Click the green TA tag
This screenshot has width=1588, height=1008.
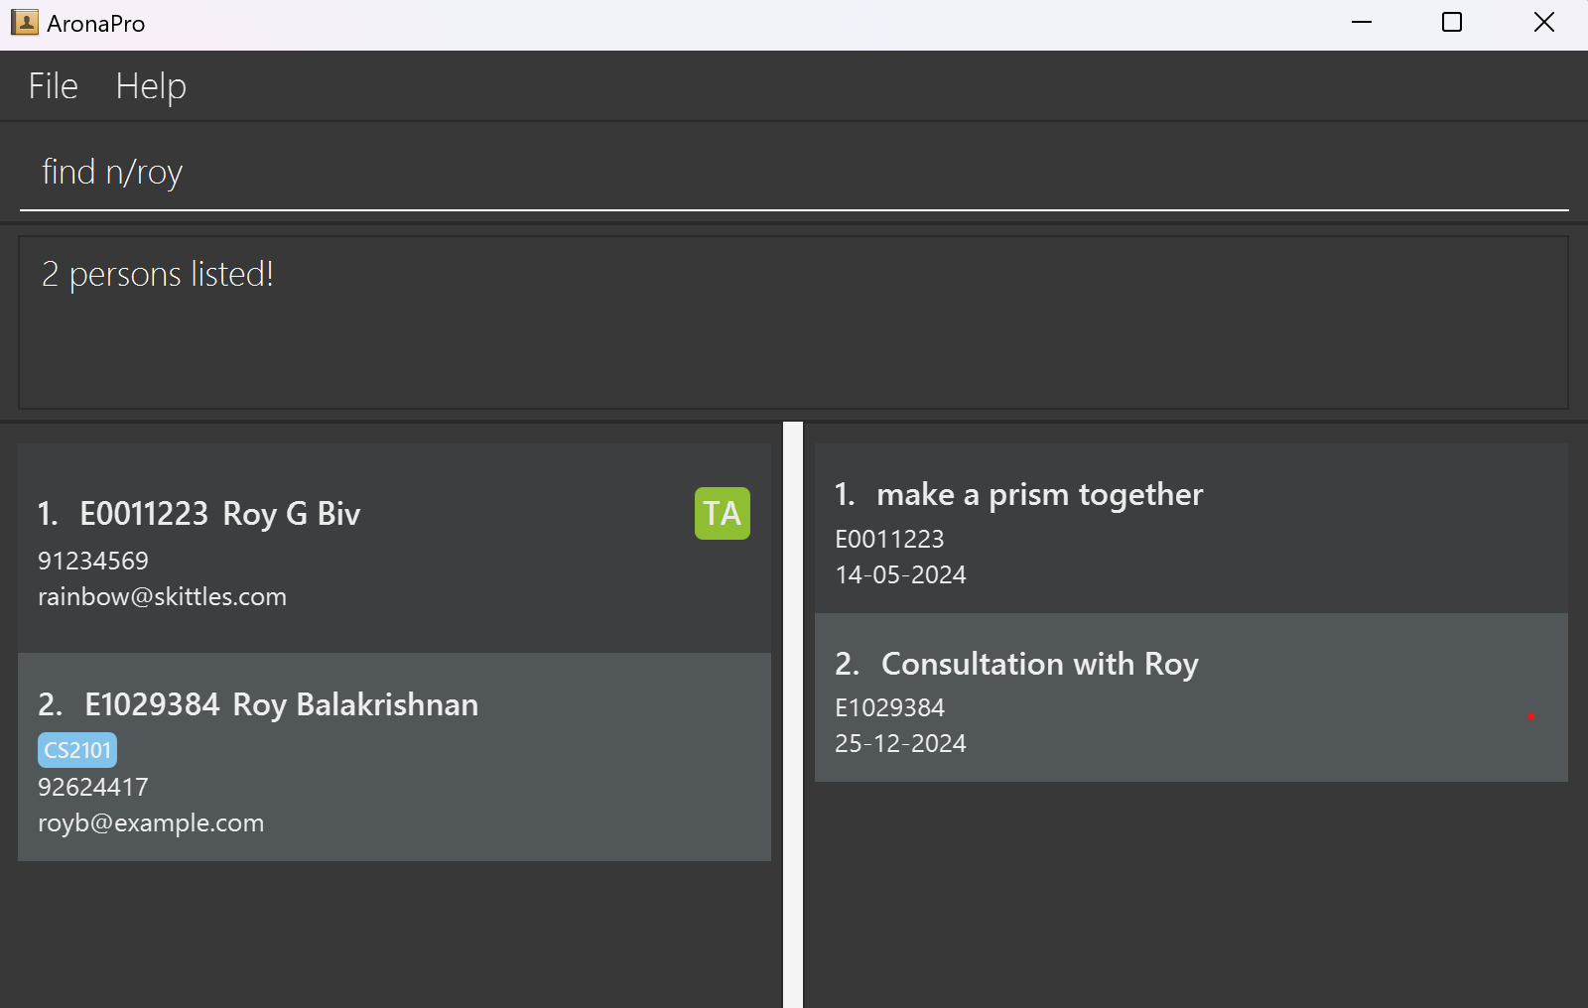[722, 513]
